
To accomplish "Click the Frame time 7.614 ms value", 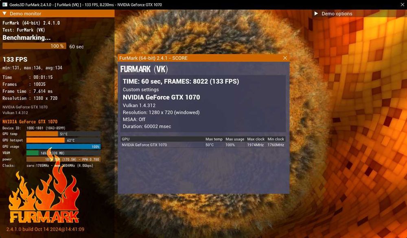I will tap(43, 91).
